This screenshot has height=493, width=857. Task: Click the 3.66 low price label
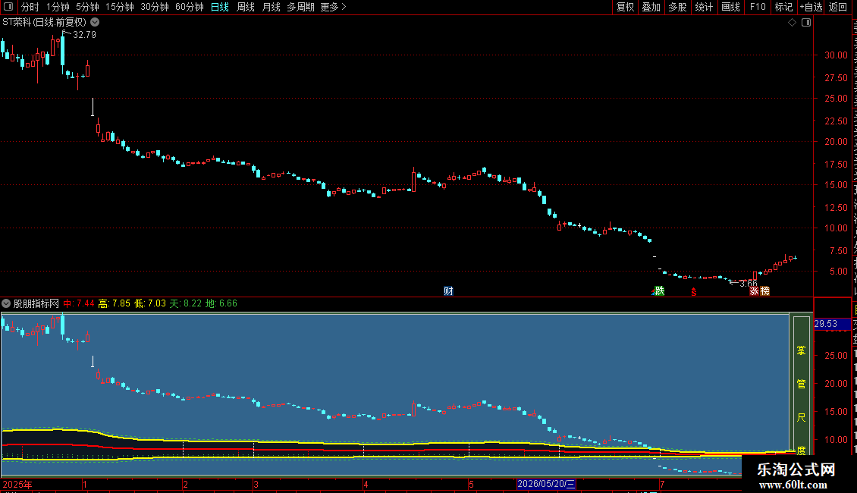[749, 284]
